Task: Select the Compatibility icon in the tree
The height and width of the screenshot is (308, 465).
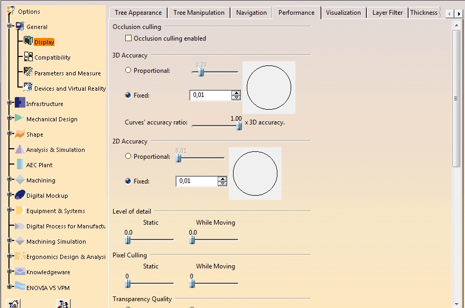Action: pyautogui.click(x=29, y=56)
